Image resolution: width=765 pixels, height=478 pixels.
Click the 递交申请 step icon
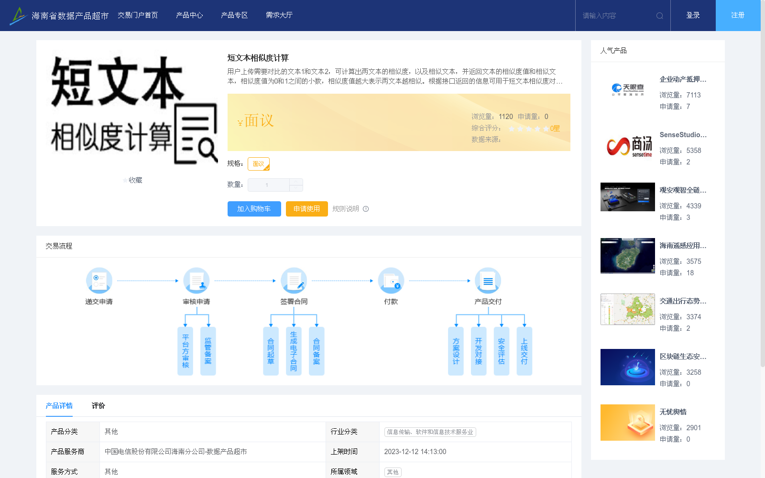click(x=99, y=281)
